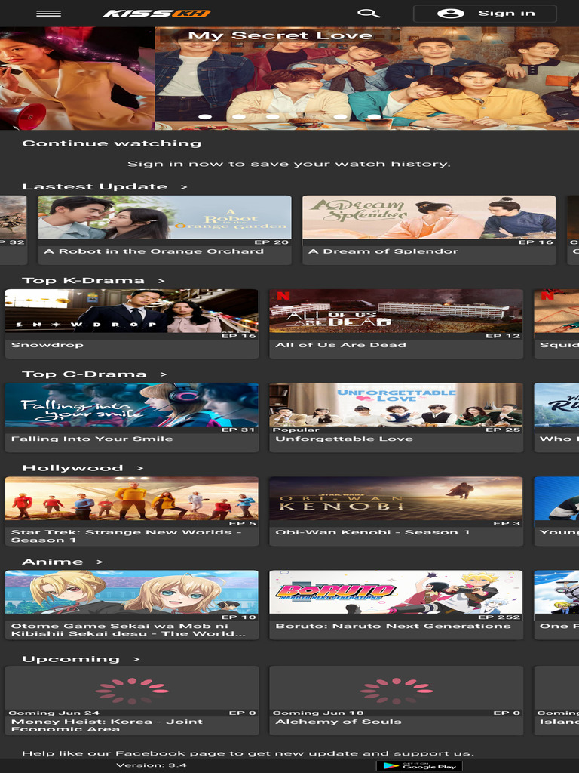
Task: Click the Sign in button
Action: coord(485,14)
